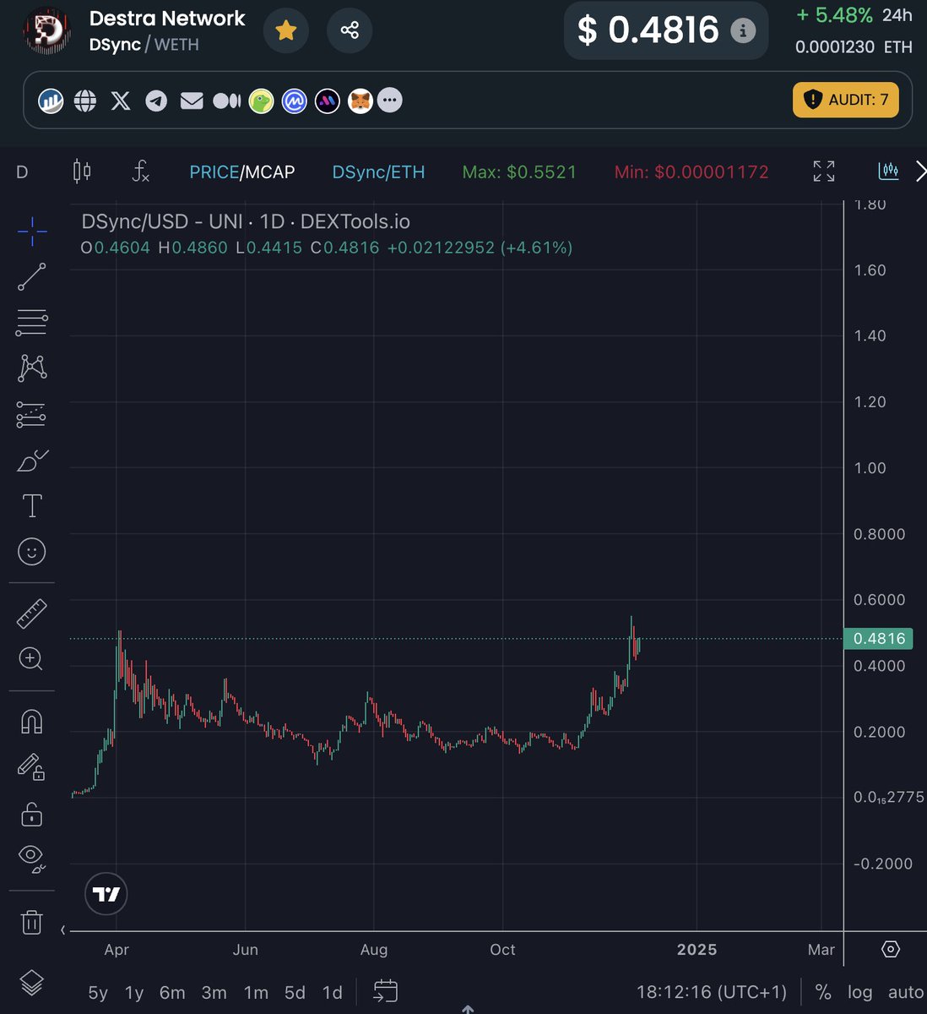The width and height of the screenshot is (927, 1014).
Task: Remove drawings with trash icon
Action: [32, 921]
